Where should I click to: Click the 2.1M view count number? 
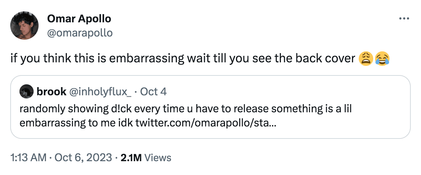131,158
